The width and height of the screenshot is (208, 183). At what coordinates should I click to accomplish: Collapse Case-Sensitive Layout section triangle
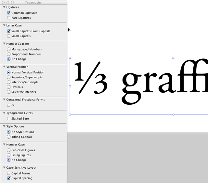[4, 168]
